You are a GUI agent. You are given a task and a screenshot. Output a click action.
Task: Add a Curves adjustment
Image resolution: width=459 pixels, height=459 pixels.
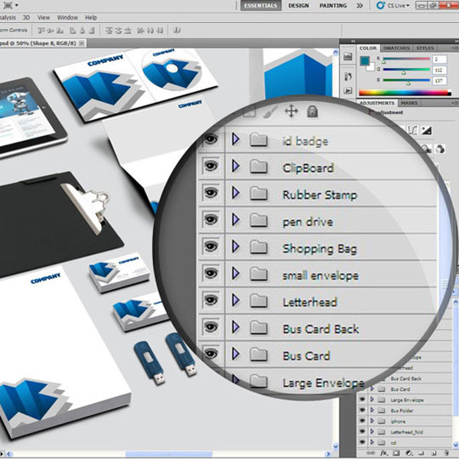pyautogui.click(x=412, y=131)
